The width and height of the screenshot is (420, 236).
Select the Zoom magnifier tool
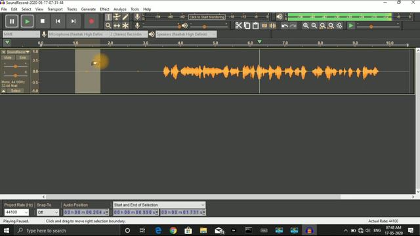108,26
